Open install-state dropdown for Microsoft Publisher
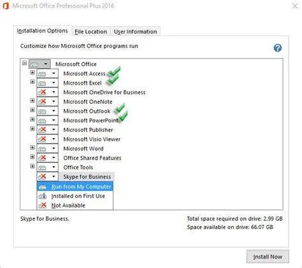The height and width of the screenshot is (268, 302). click(x=47, y=130)
